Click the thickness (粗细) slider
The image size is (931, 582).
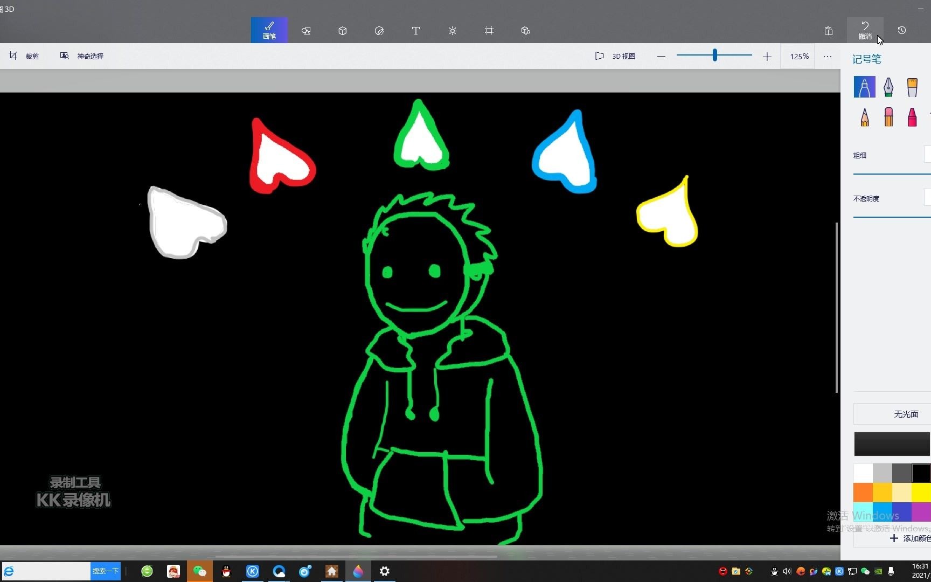pos(892,174)
